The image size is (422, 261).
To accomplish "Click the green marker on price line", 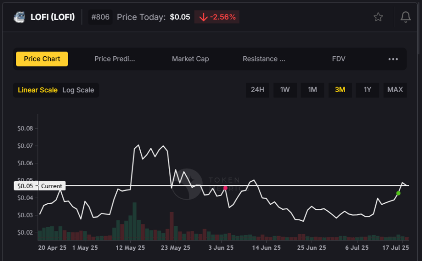I will tap(398, 193).
